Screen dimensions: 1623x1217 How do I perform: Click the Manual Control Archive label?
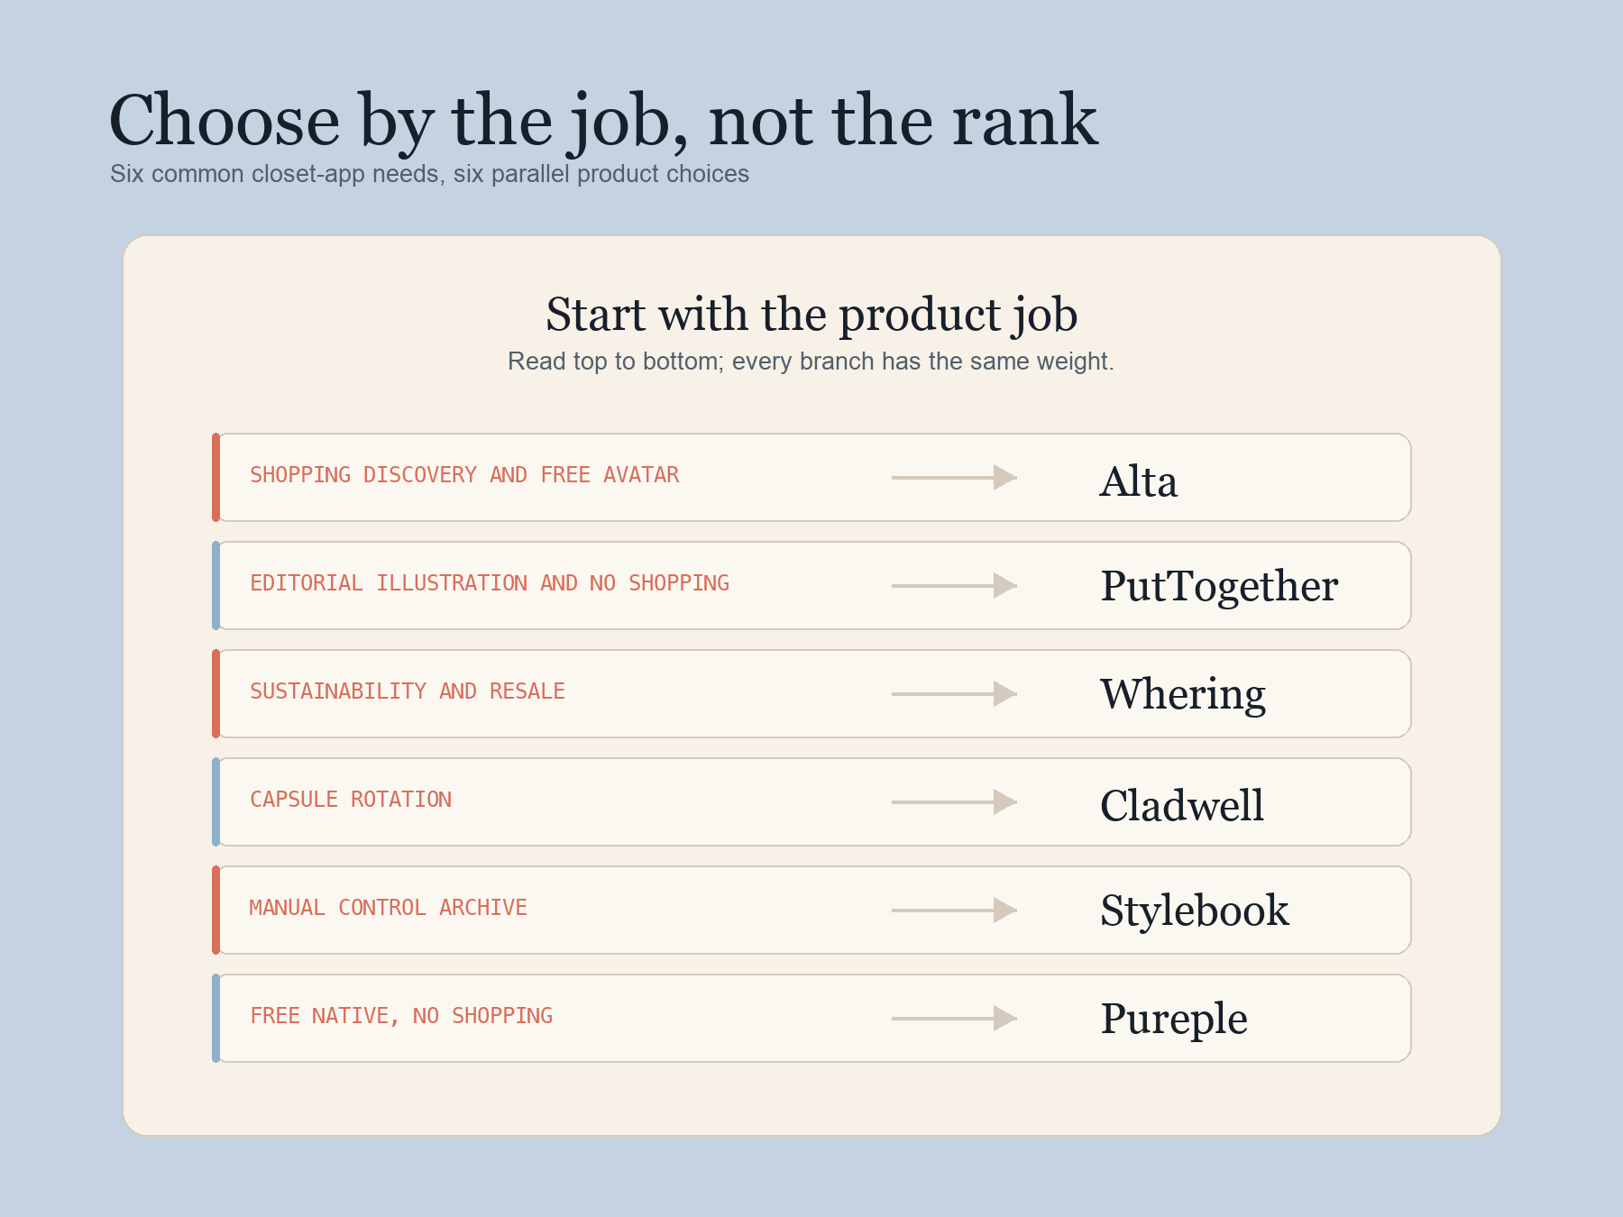pyautogui.click(x=389, y=908)
